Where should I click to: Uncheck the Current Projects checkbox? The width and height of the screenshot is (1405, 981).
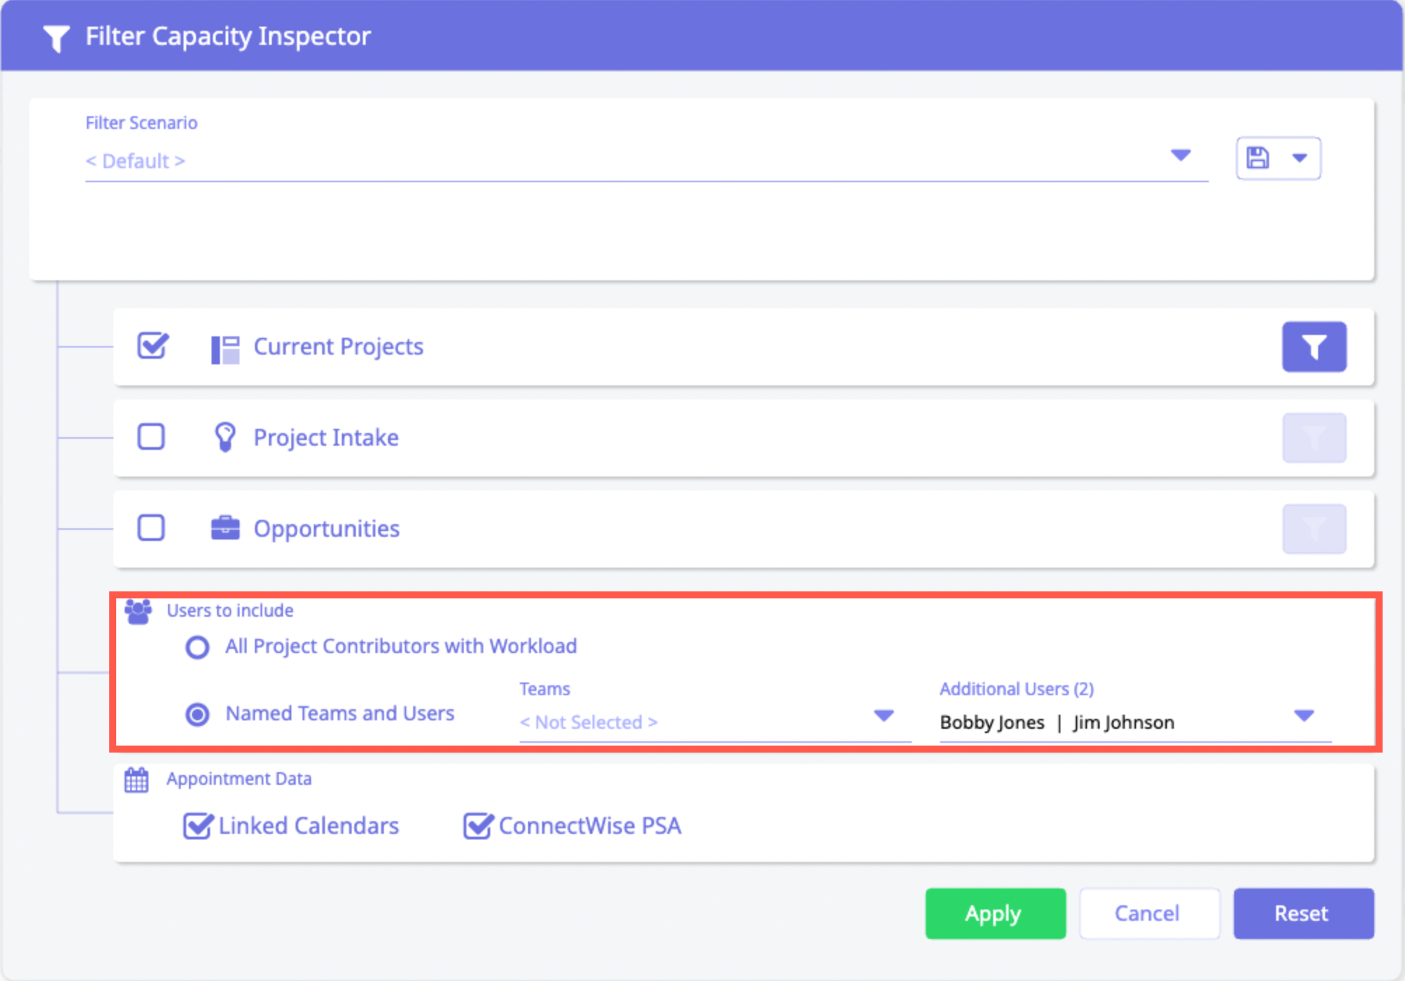click(152, 346)
